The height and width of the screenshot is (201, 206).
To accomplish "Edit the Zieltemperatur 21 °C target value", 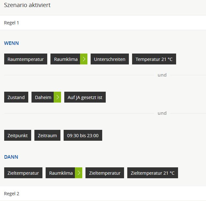I will point(153,173).
